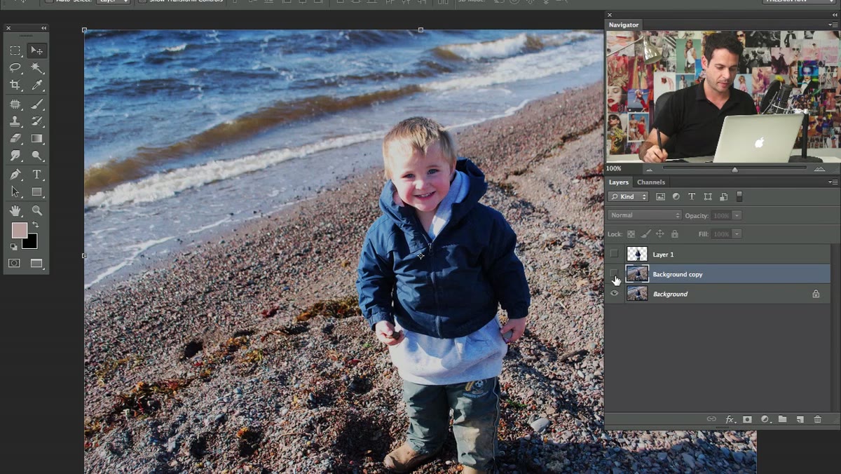Create new fill or adjustment layer
The image size is (841, 474).
(x=765, y=419)
